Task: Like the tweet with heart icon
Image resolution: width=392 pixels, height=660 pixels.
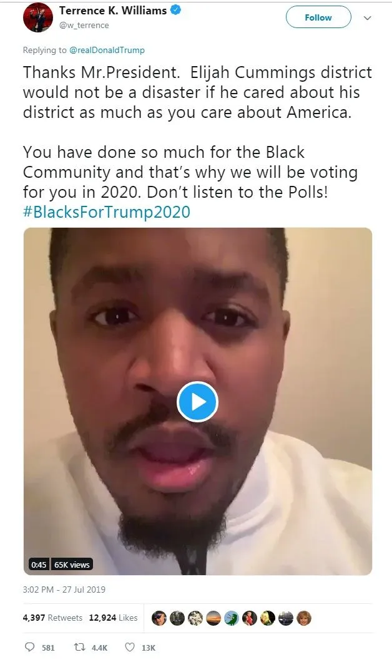Action: [x=130, y=647]
